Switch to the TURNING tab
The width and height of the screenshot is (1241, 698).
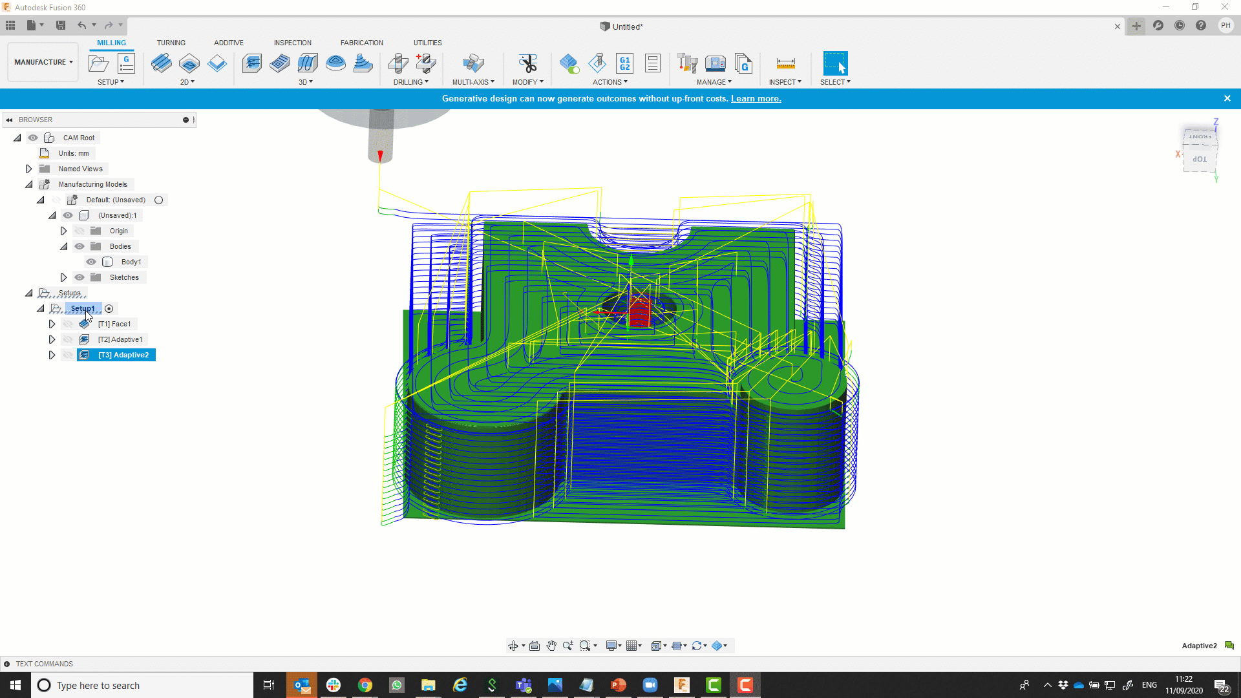pos(171,43)
